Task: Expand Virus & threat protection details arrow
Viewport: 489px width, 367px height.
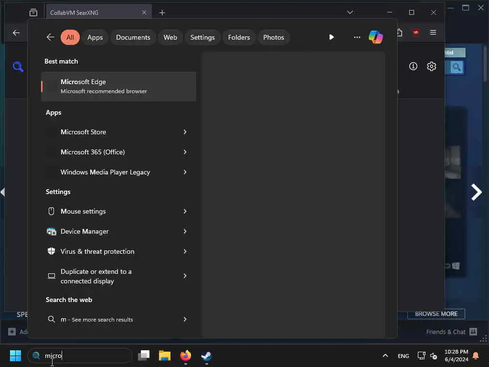Action: pos(185,251)
